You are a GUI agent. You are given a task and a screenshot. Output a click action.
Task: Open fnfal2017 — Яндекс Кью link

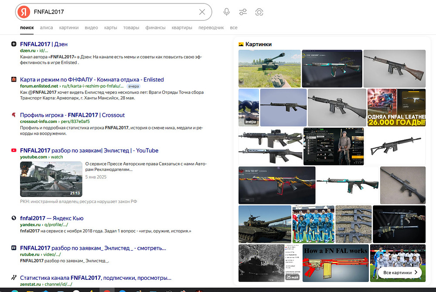click(52, 218)
